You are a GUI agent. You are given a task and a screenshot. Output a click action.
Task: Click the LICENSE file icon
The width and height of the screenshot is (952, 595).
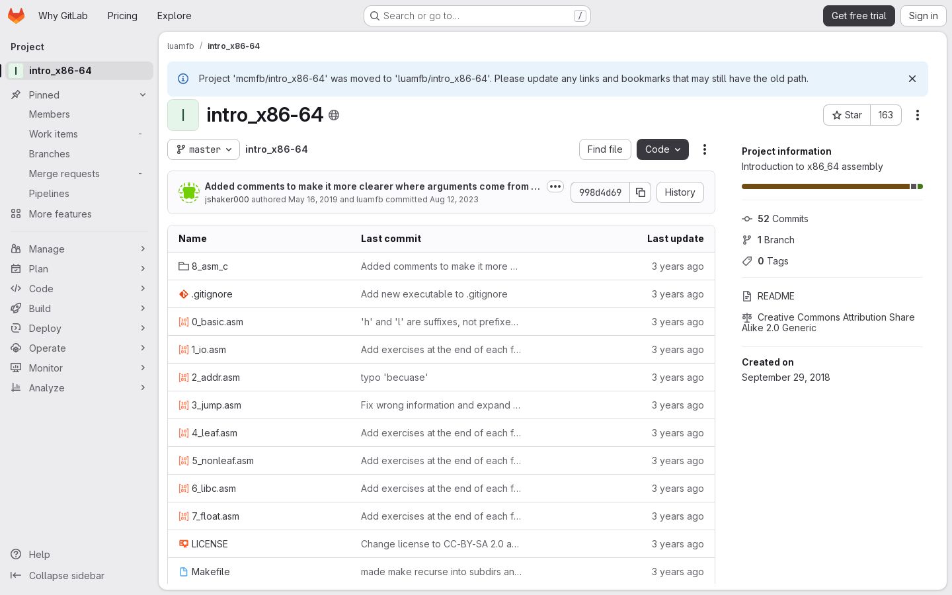[x=184, y=544]
